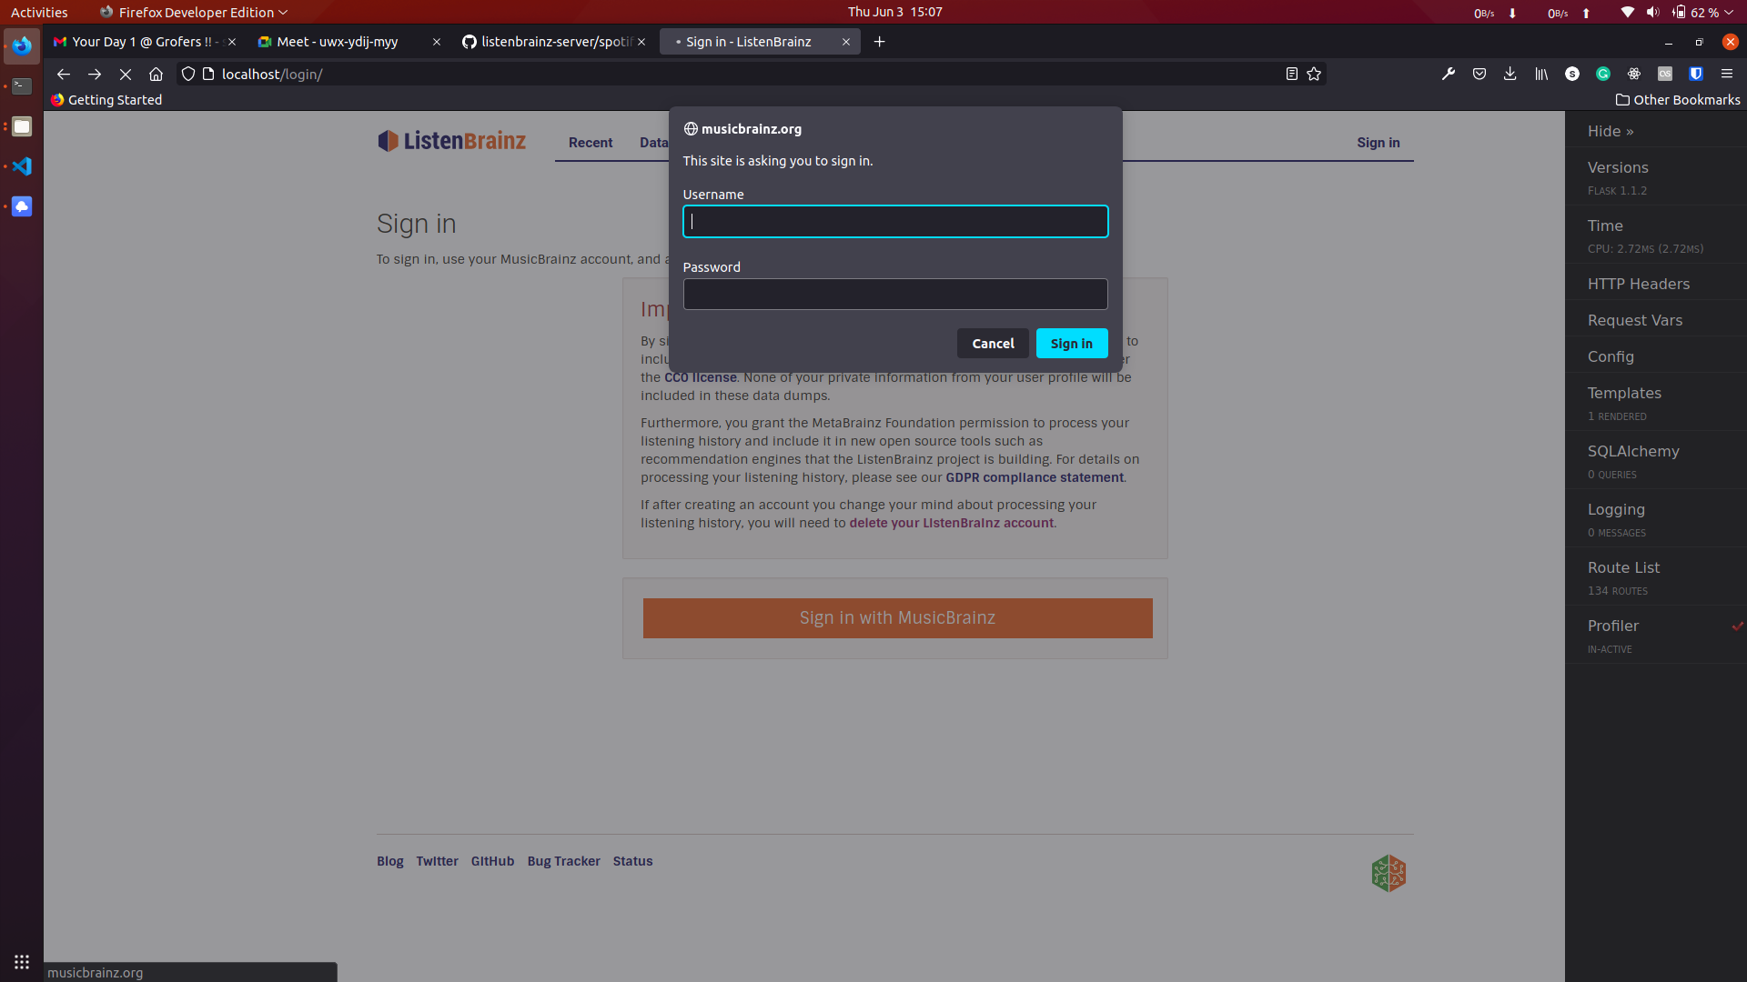Viewport: 1747px width, 982px height.
Task: Open SQLAlchemy debug panel
Action: 1656,460
